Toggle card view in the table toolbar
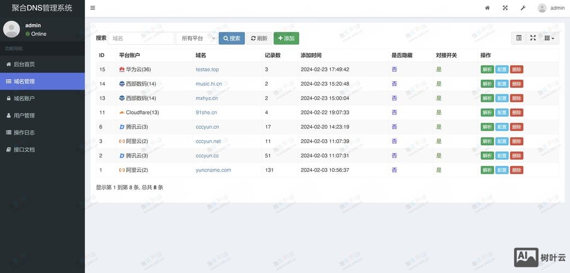Screen dimensions: 570x273 (519, 38)
